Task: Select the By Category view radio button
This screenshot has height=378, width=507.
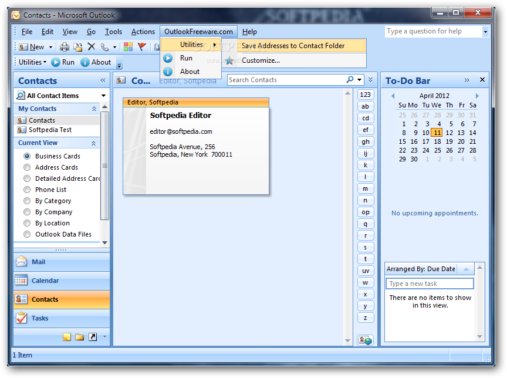Action: click(x=27, y=201)
